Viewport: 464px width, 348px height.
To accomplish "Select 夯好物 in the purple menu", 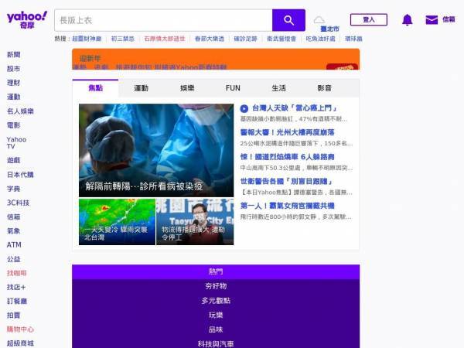I will (216, 286).
